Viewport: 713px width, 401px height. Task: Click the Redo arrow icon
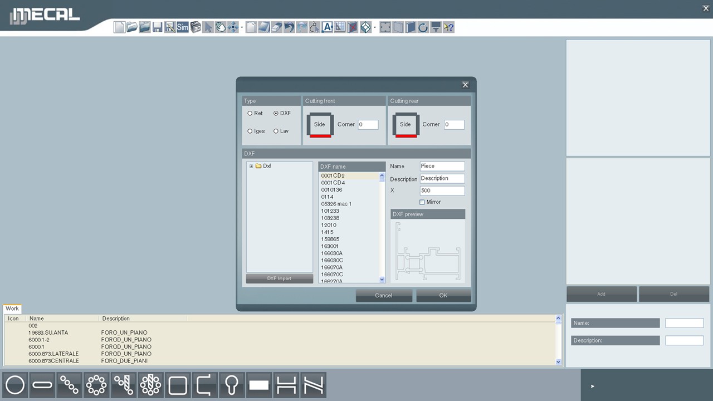[302, 27]
